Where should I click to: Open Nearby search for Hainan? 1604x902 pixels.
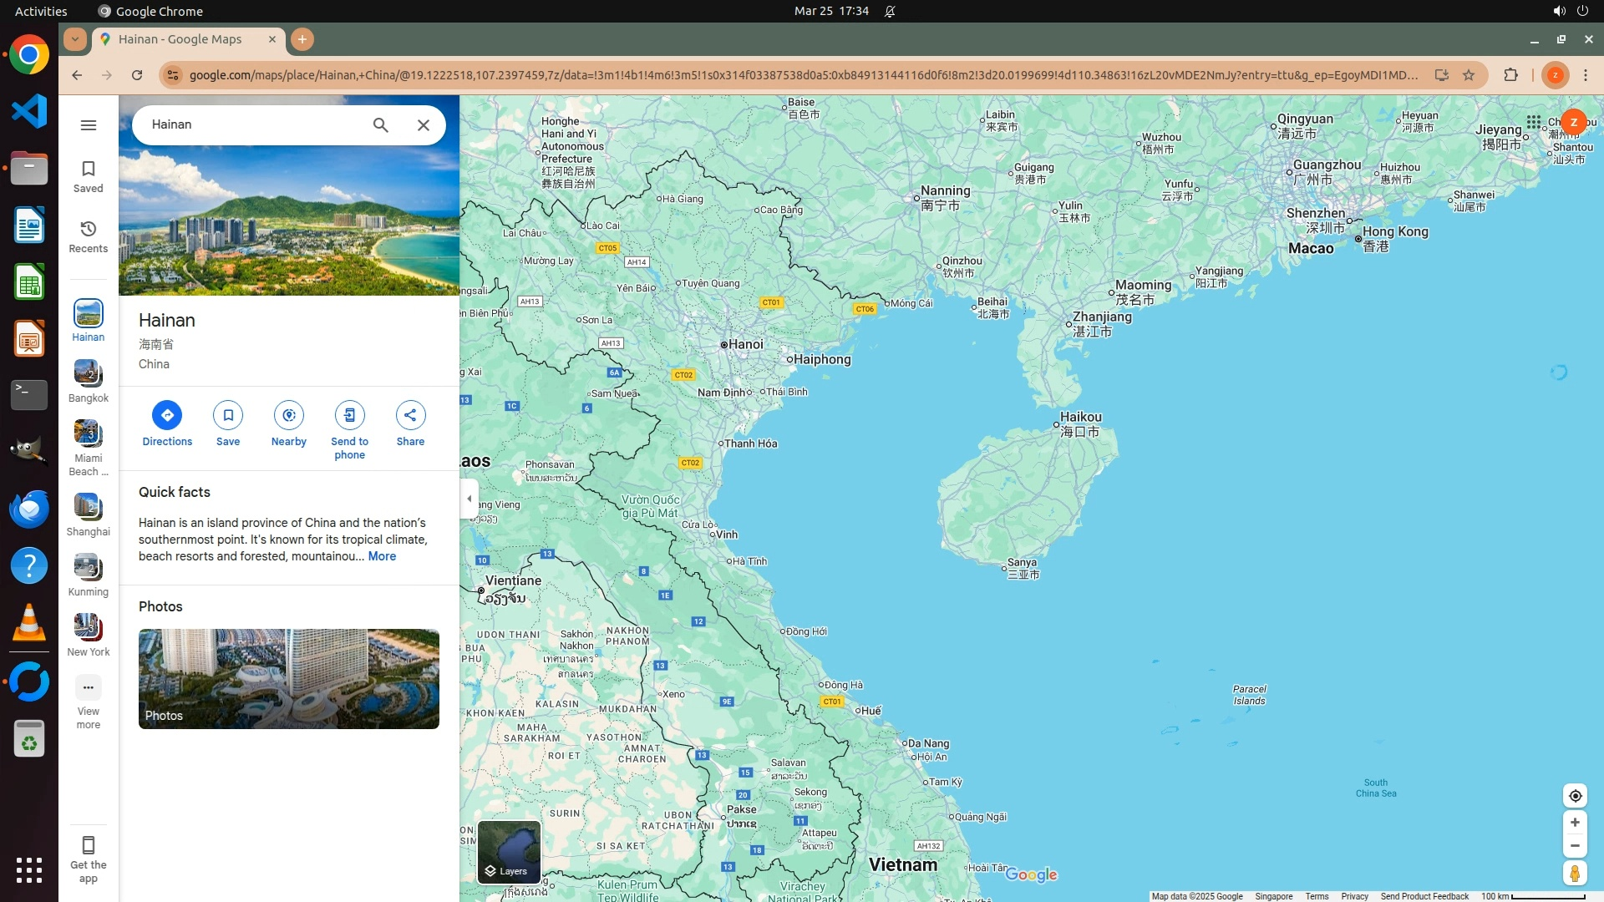(289, 415)
